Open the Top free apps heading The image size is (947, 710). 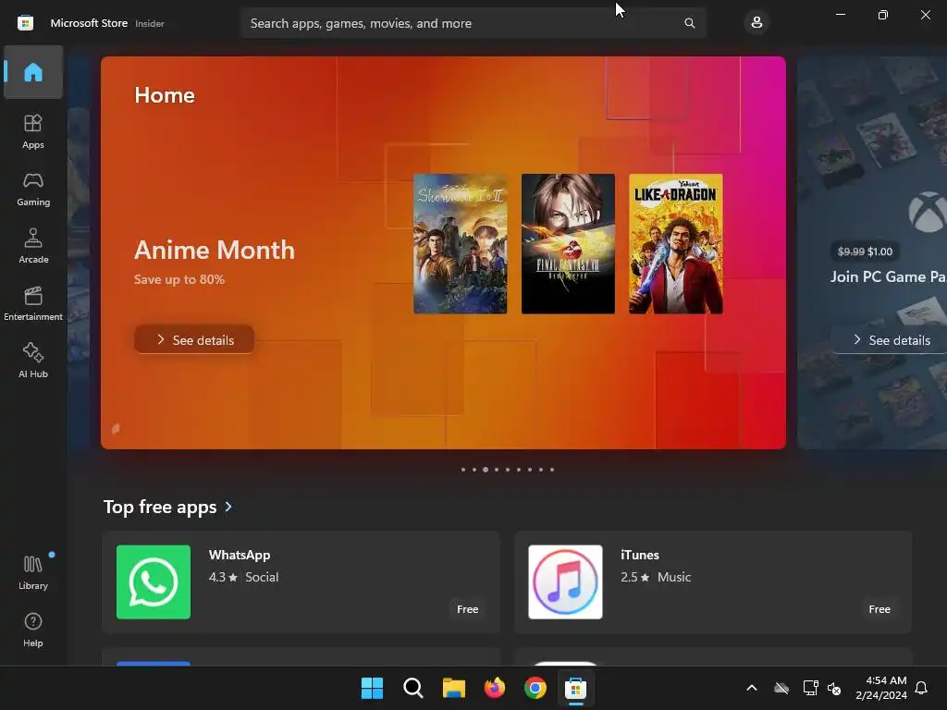point(160,507)
